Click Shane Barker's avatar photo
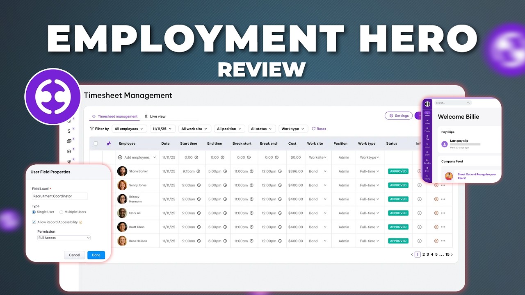525x295 pixels. (x=122, y=171)
